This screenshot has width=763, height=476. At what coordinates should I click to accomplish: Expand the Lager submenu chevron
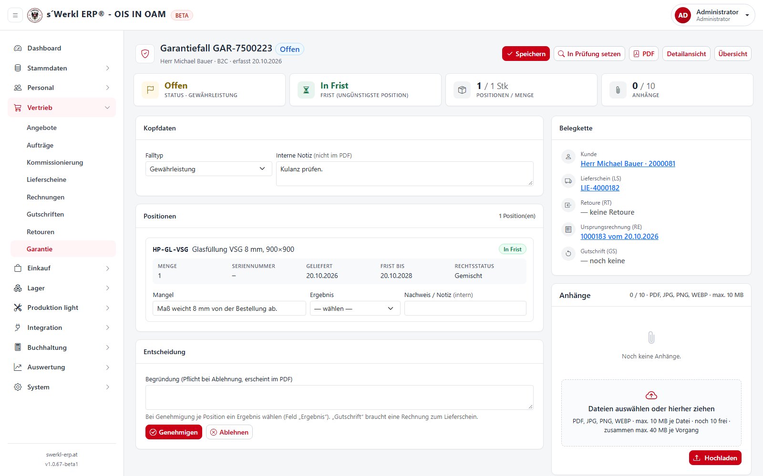pos(107,288)
